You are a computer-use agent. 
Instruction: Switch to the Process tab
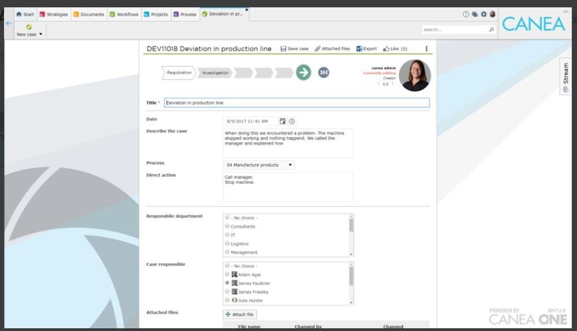(x=185, y=14)
